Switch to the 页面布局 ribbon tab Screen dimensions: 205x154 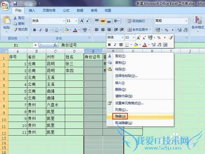click(x=49, y=10)
